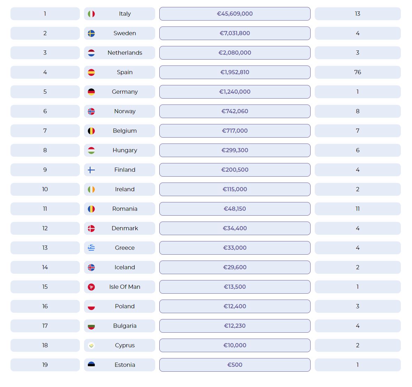Select the Estonia flag icon
The width and height of the screenshot is (412, 387).
coord(91,365)
